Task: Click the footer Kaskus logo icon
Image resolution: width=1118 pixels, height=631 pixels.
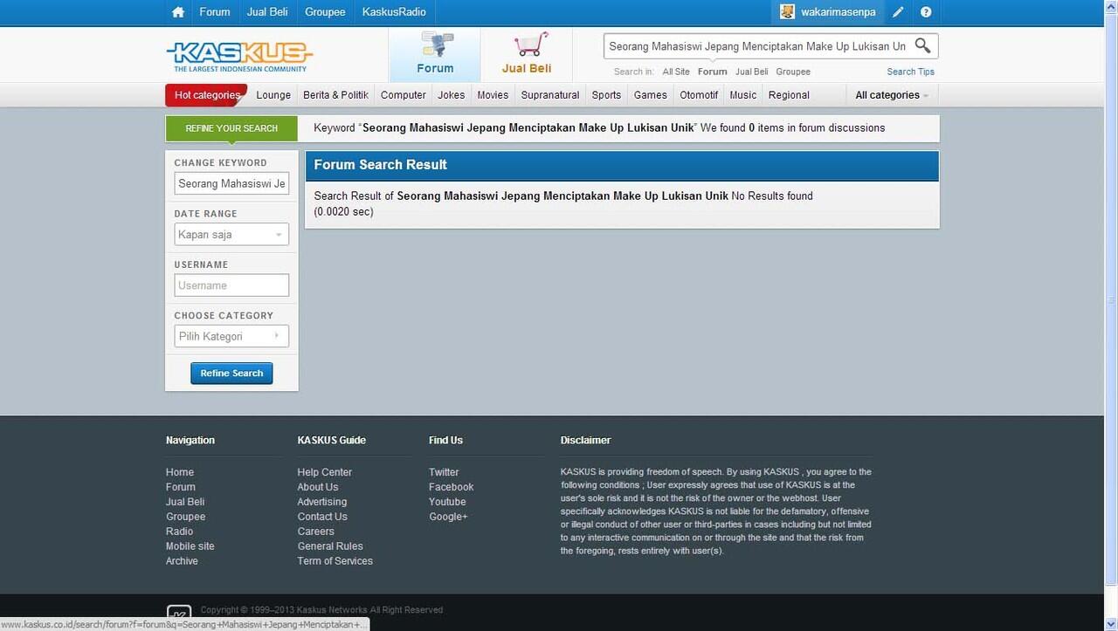Action: pos(178,614)
